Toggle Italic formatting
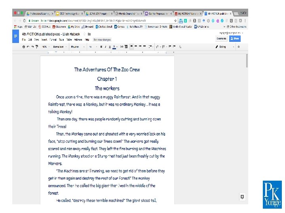285x213 pixels. tap(105, 47)
